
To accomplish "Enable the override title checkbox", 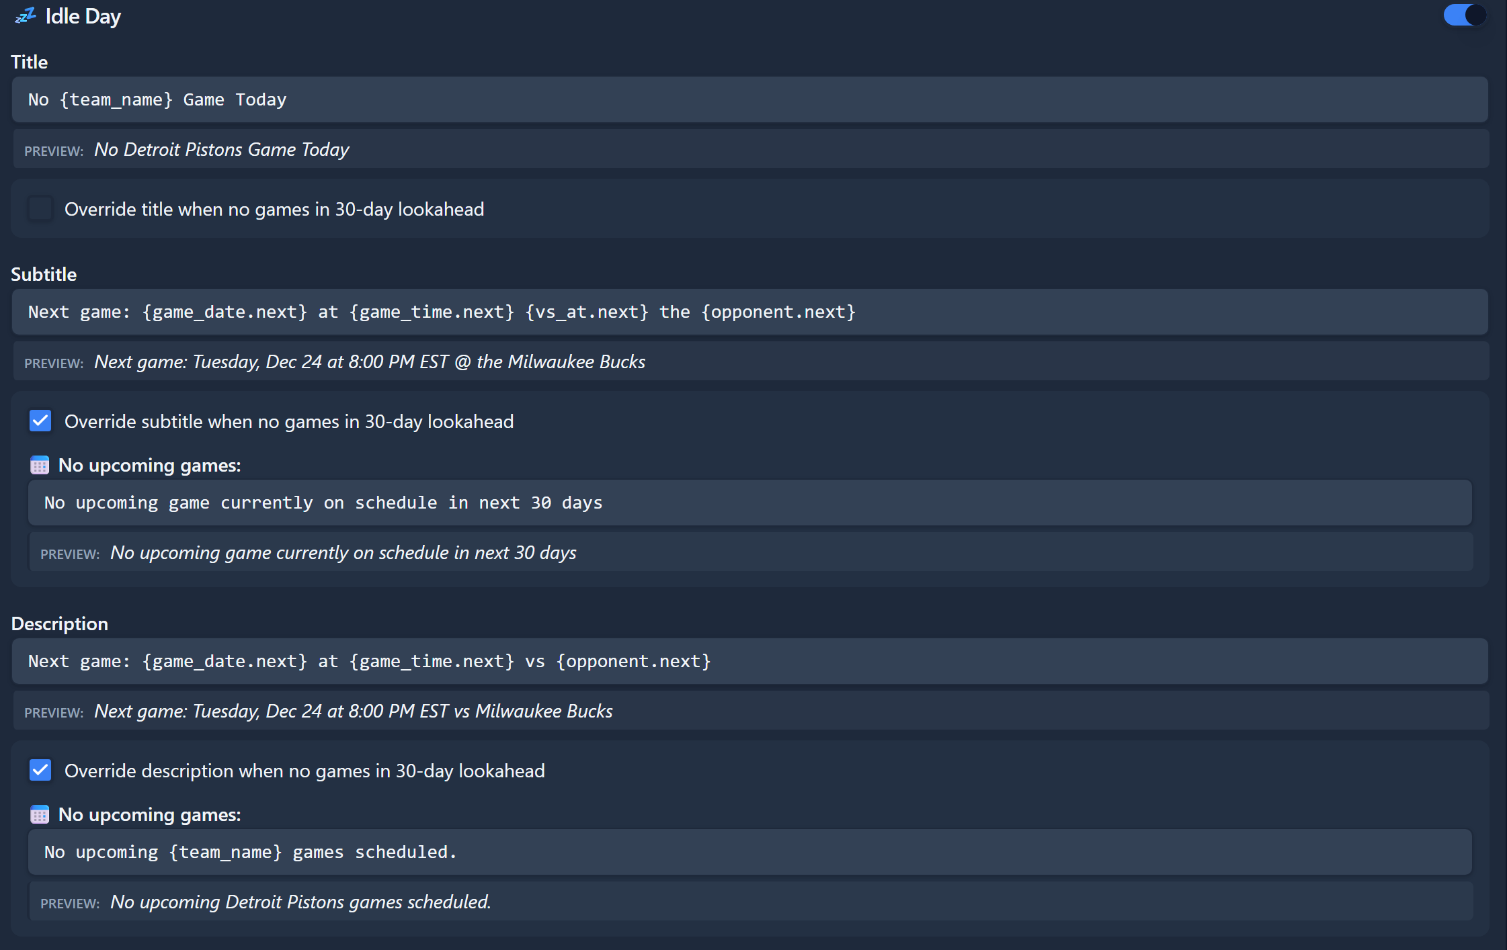I will [x=40, y=209].
